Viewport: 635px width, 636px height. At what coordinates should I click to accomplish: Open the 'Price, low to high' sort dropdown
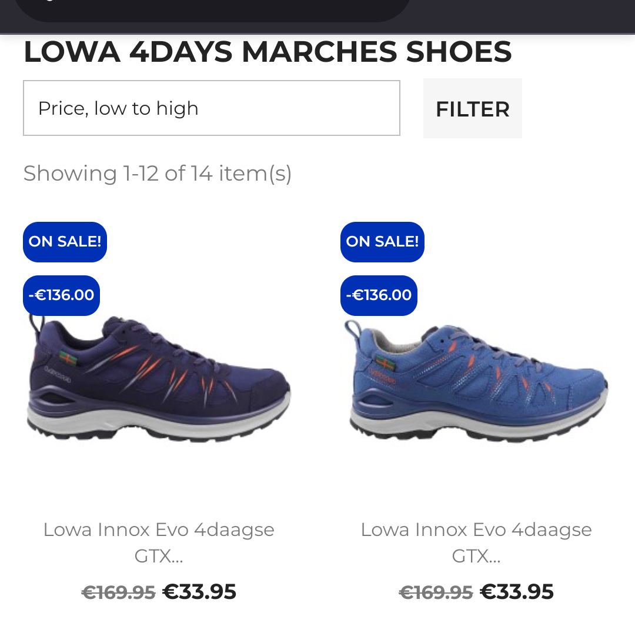click(212, 108)
